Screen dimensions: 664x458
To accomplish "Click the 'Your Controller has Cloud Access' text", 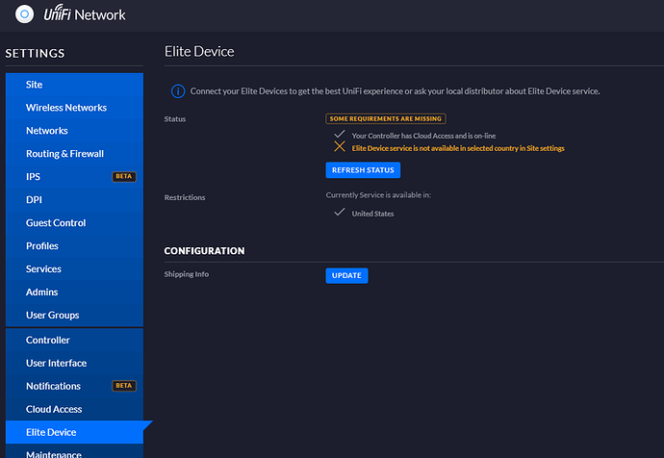I will [423, 136].
